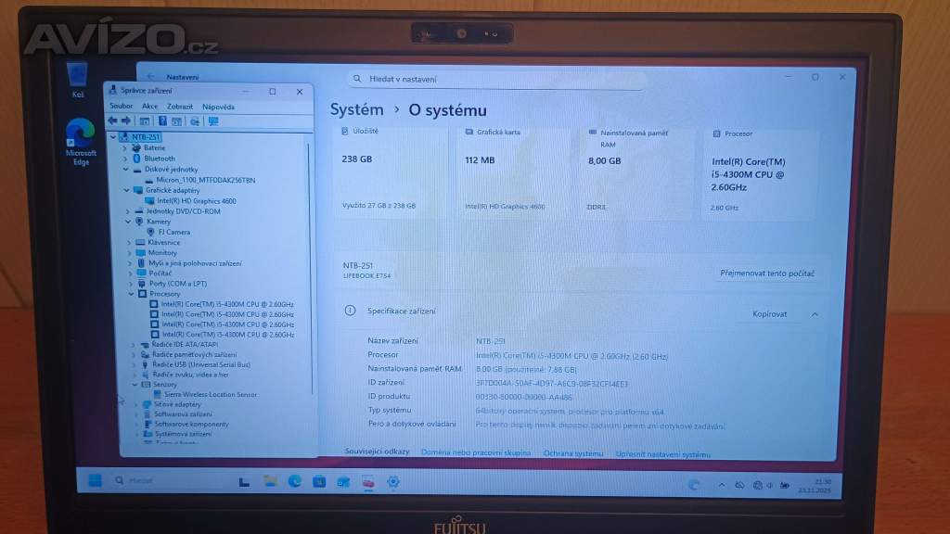Viewport: 950px width, 534px height.
Task: Collapse the Procesory tree node
Action: point(132,294)
